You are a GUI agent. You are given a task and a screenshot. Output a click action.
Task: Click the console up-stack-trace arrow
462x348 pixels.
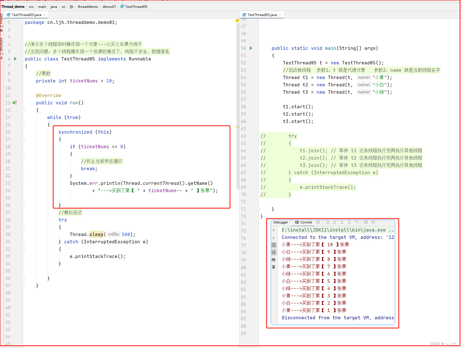click(274, 230)
